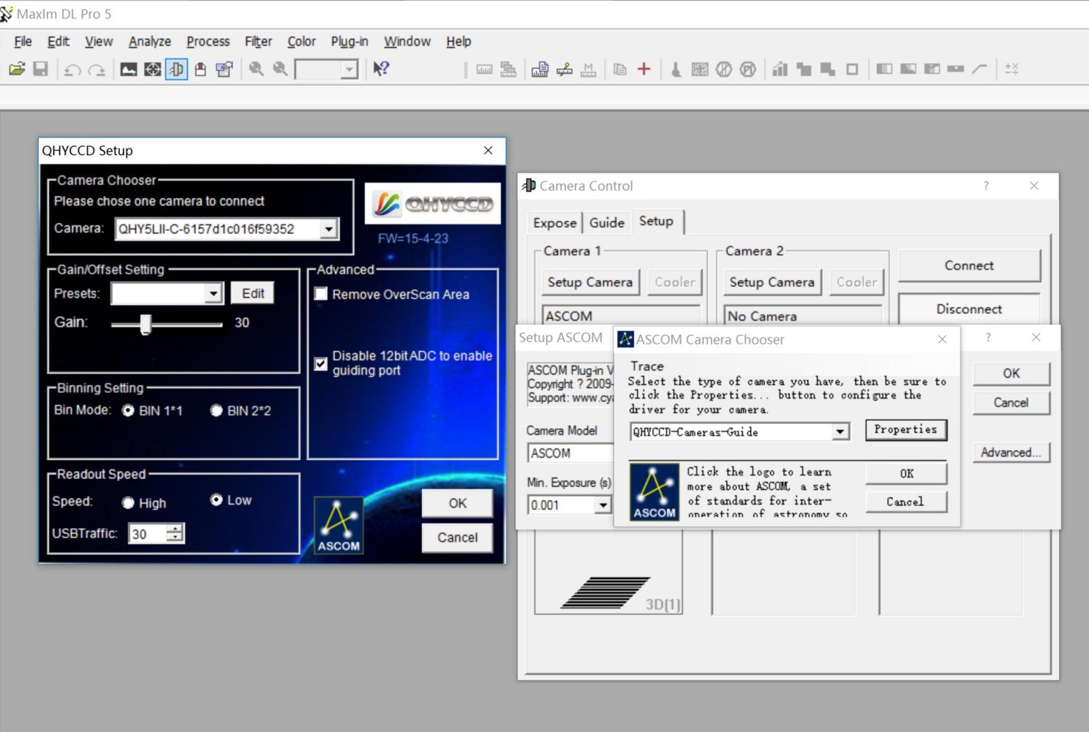Image resolution: width=1089 pixels, height=732 pixels.
Task: Click the chess pawn shaped toolbar icon
Action: pyautogui.click(x=676, y=69)
